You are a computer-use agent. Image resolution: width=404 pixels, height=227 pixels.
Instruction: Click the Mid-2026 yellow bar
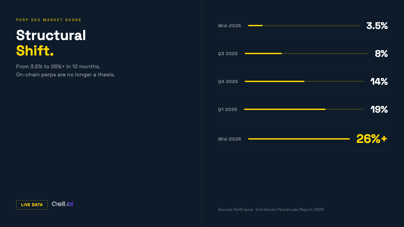point(299,139)
